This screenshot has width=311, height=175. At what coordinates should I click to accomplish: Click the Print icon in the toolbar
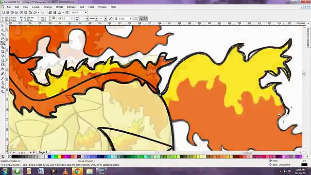tap(17, 12)
